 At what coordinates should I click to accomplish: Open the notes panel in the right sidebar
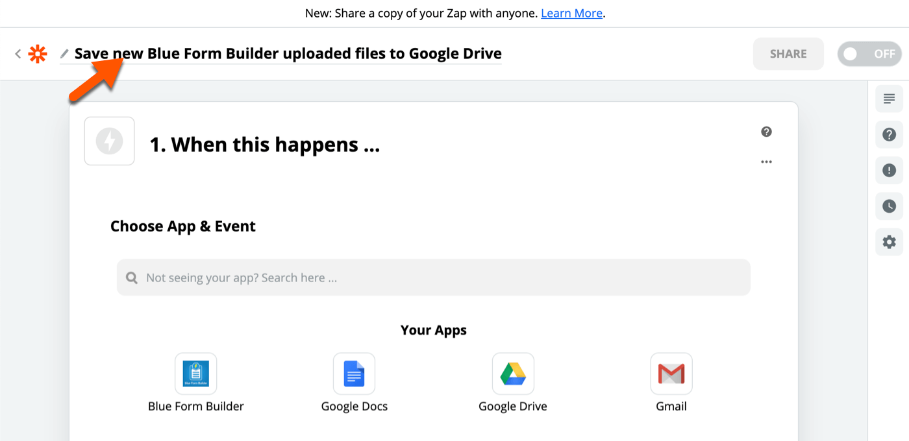pyautogui.click(x=889, y=99)
